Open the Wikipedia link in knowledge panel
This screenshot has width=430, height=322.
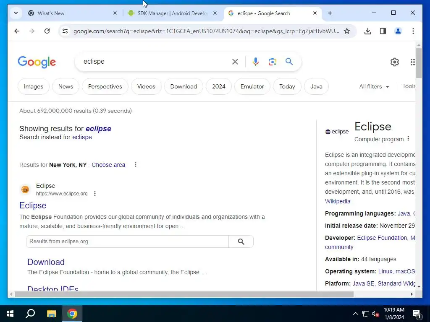click(x=338, y=201)
